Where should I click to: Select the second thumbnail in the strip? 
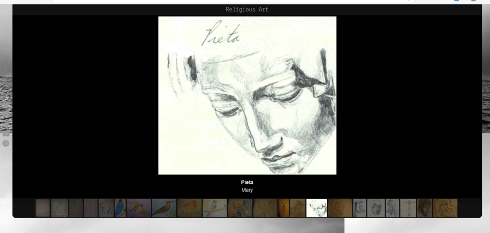(59, 208)
